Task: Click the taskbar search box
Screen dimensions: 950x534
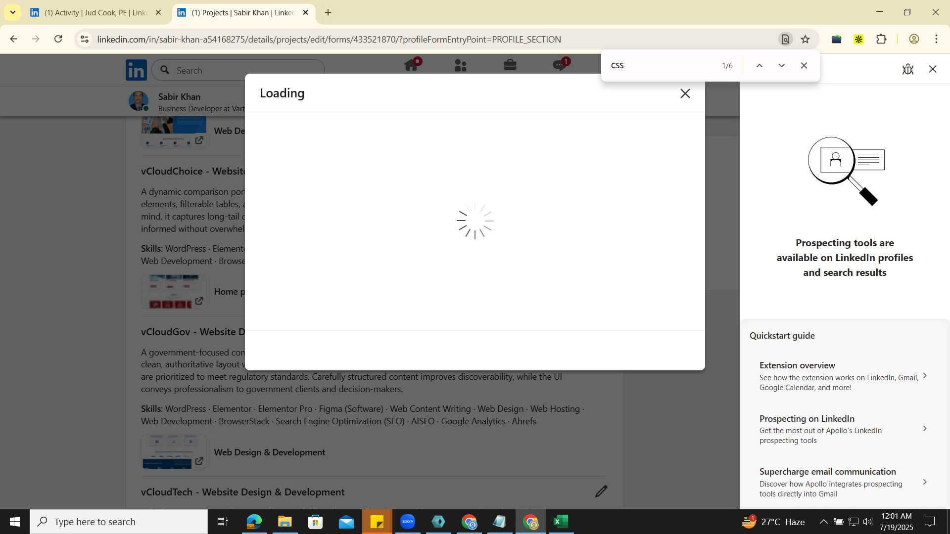Action: [x=119, y=522]
